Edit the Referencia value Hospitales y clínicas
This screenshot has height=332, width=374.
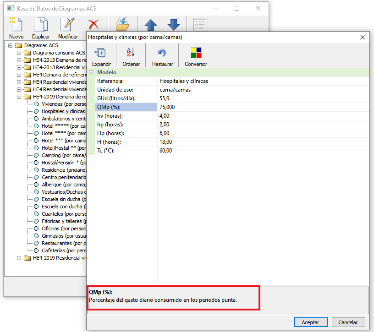pos(263,81)
